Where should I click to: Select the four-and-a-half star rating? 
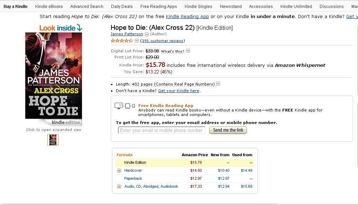(x=121, y=41)
